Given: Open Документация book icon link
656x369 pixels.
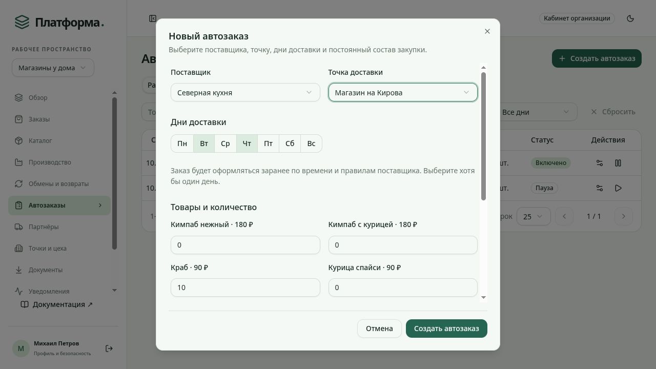Looking at the screenshot, I should coord(25,304).
